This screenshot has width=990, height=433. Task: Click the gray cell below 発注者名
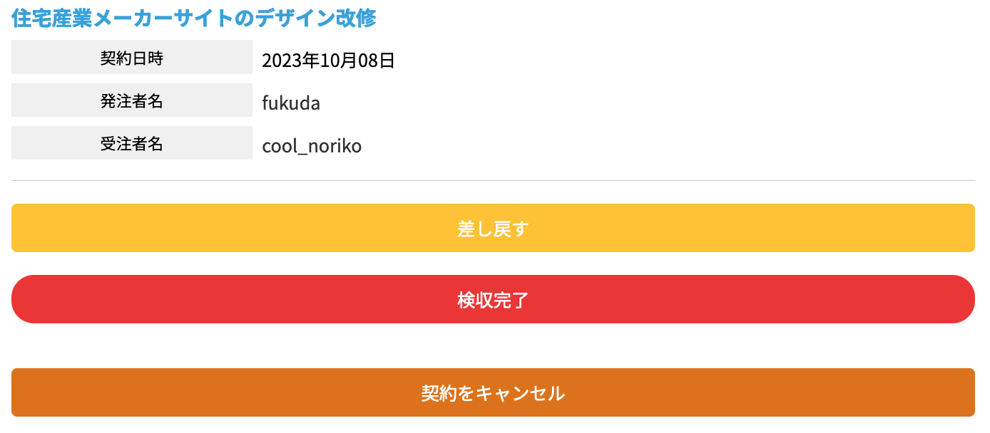point(132,143)
